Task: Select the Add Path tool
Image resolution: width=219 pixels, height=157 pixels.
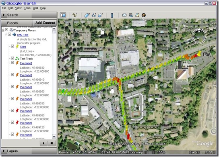Action: (x=94, y=15)
